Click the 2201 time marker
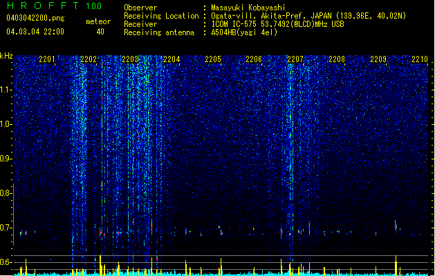The image size is (435, 276). pyautogui.click(x=47, y=59)
